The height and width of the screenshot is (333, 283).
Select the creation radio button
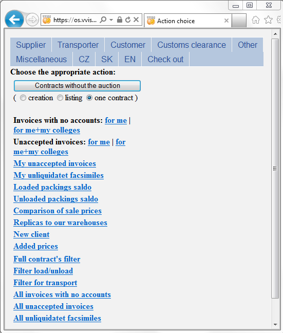pyautogui.click(x=23, y=98)
